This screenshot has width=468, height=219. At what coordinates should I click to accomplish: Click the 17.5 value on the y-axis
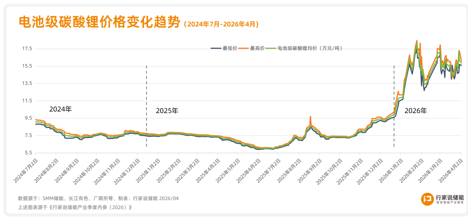(27, 48)
